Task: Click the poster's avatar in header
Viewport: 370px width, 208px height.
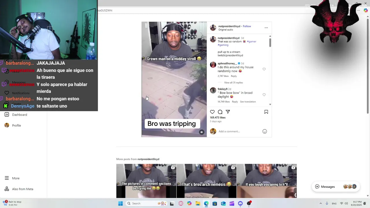Action: tap(213, 28)
